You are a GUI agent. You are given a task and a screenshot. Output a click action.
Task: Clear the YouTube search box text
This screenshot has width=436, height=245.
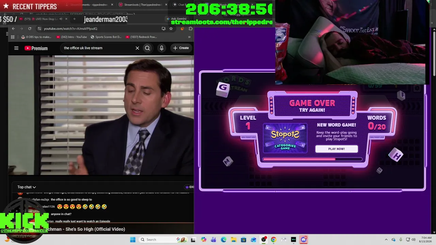pyautogui.click(x=137, y=48)
